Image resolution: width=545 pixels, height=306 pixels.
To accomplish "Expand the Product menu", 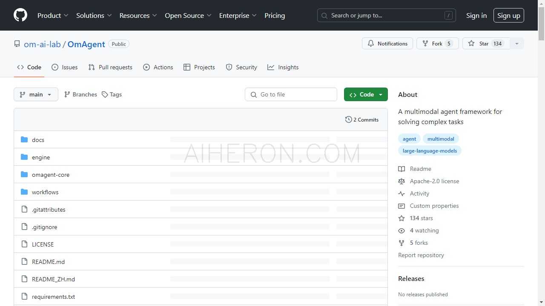I will (53, 15).
